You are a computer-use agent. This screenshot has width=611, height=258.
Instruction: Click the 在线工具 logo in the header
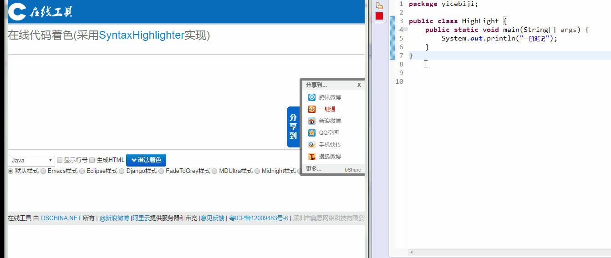coord(40,11)
